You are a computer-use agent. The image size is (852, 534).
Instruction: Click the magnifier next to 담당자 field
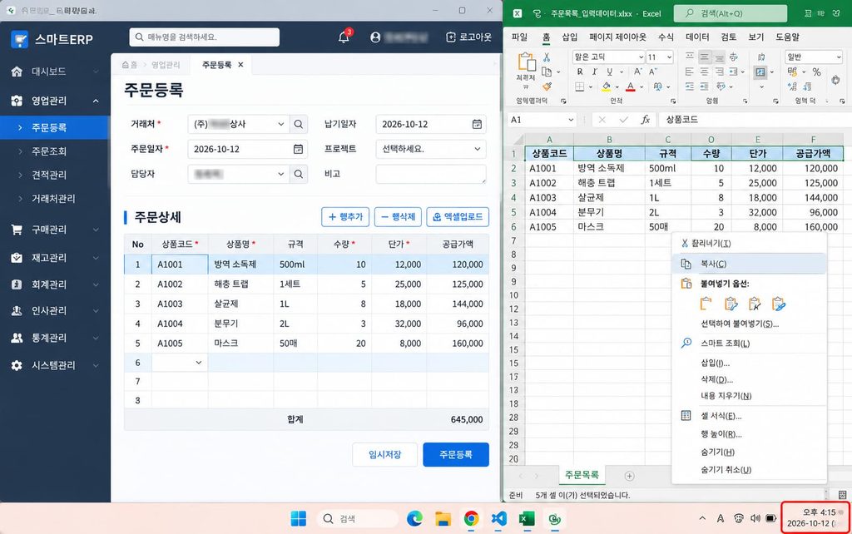tap(299, 174)
